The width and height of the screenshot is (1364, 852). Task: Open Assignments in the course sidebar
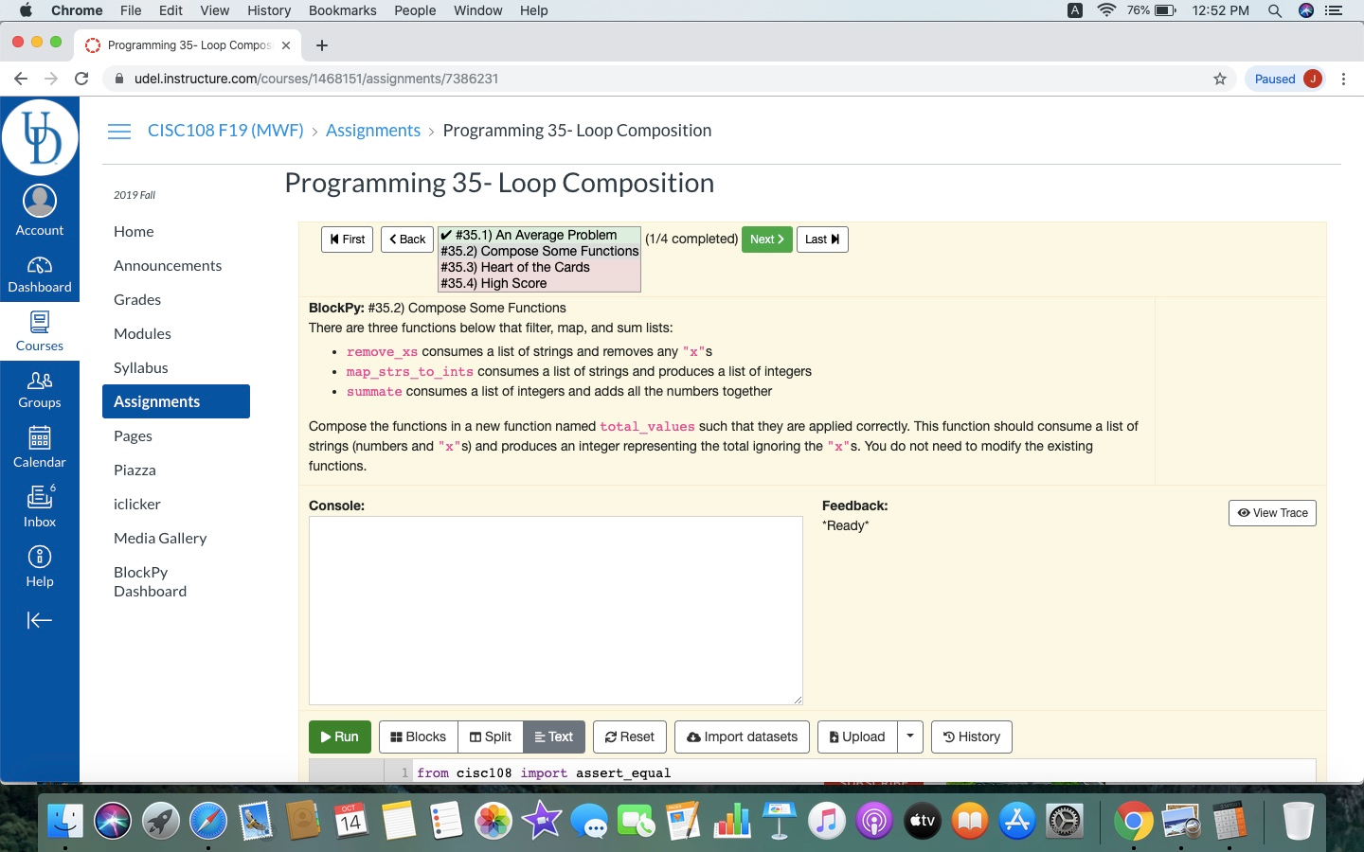(x=157, y=401)
